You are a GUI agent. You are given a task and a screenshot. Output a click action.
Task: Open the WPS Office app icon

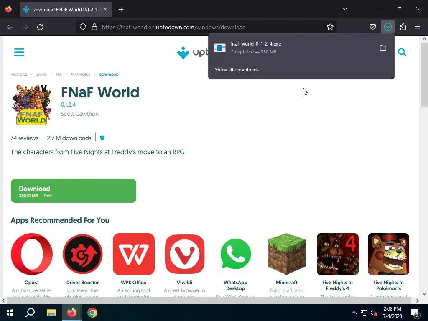click(x=133, y=254)
